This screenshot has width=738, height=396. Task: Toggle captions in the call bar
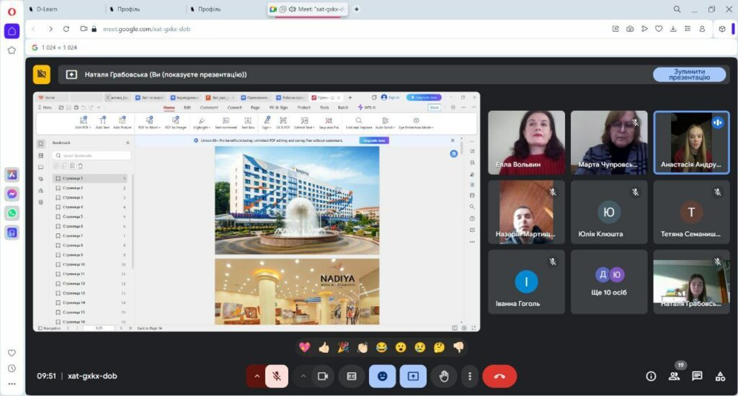click(352, 376)
